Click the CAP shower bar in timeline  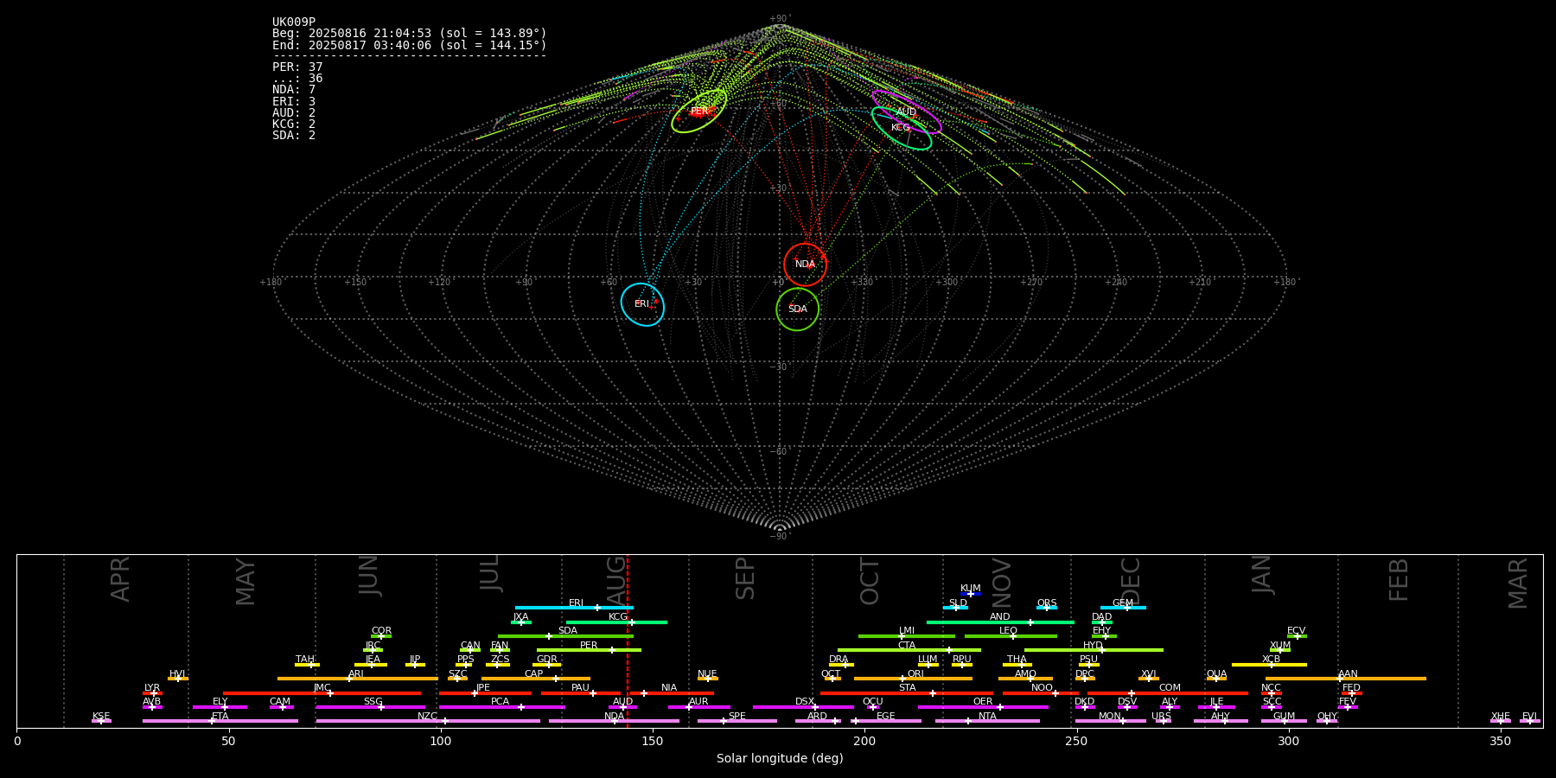[536, 679]
